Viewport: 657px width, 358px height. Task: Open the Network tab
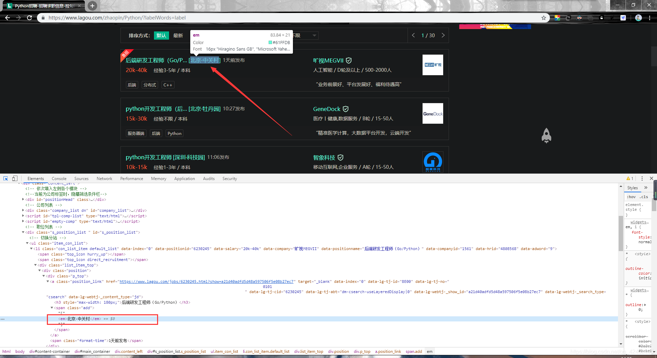[x=104, y=178]
